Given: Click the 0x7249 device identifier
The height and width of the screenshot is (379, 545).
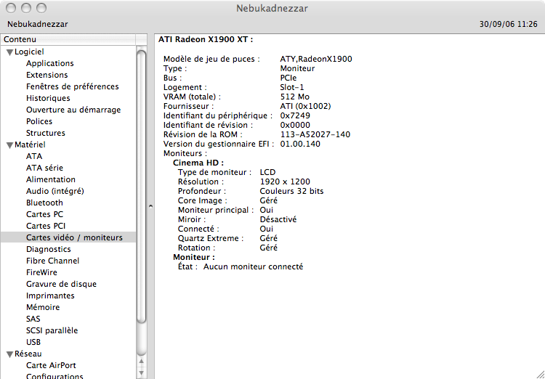Looking at the screenshot, I should [x=295, y=115].
